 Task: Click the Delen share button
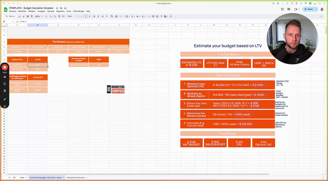[x=309, y=9]
